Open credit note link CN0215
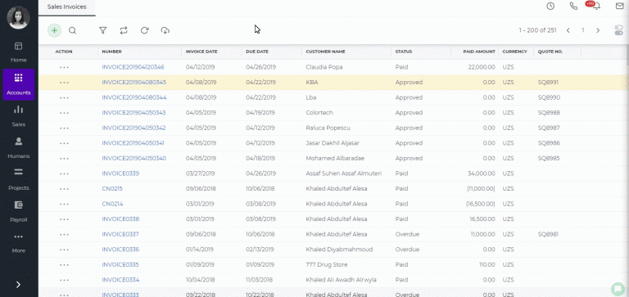 tap(112, 189)
